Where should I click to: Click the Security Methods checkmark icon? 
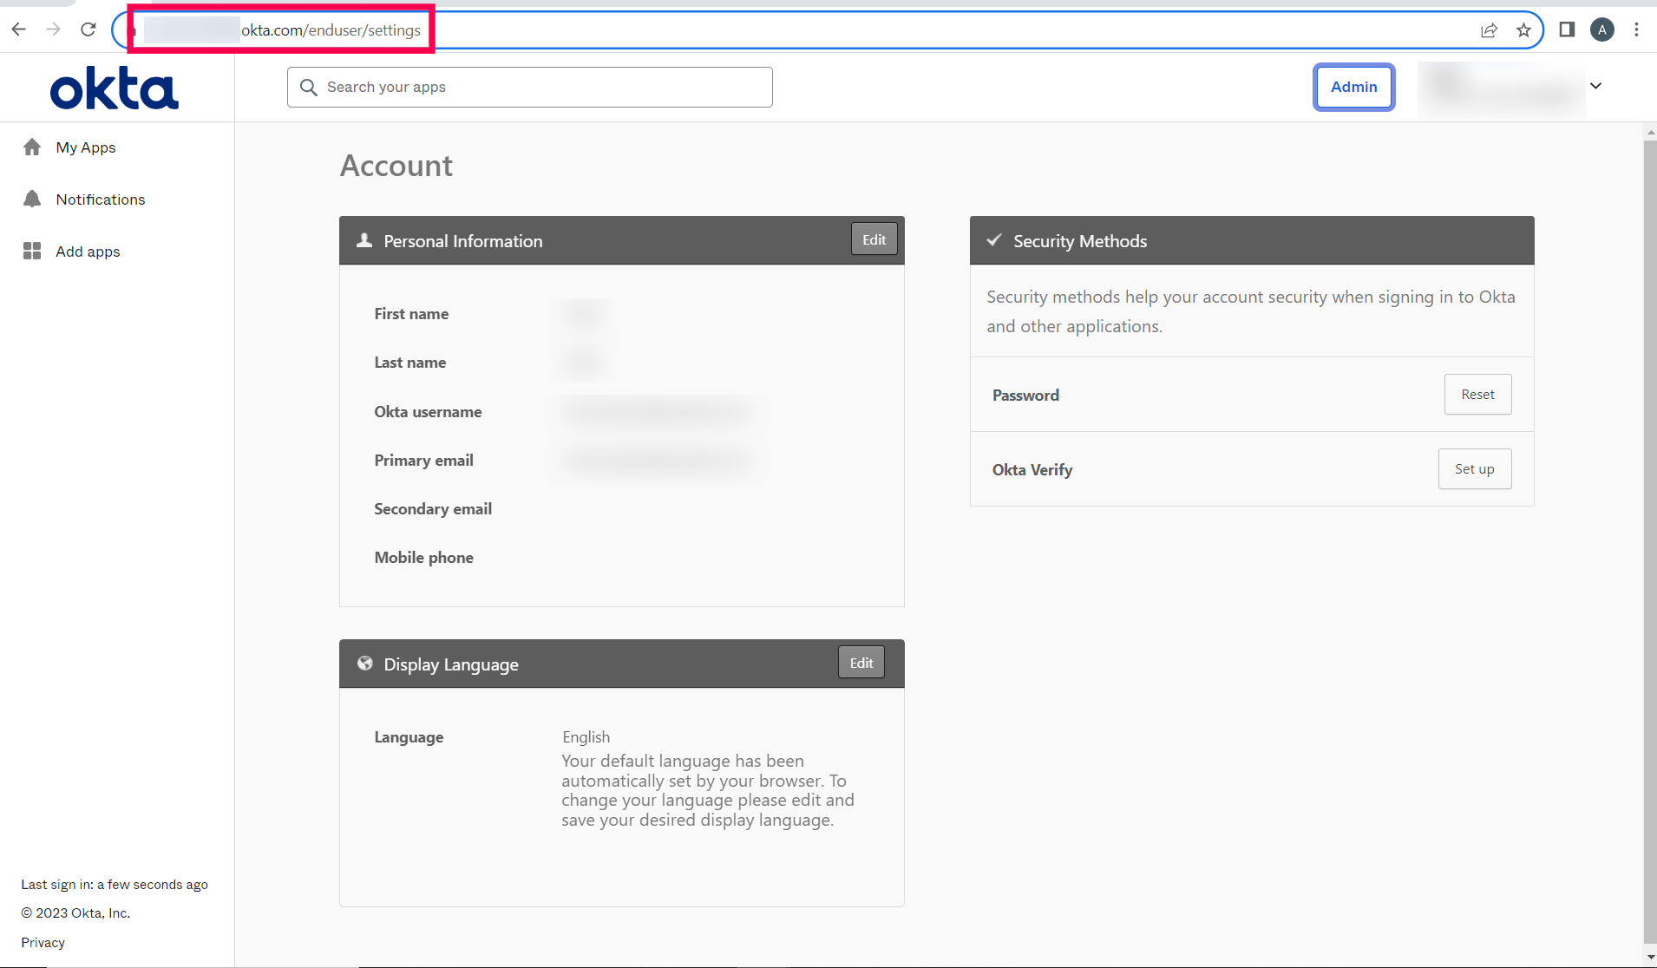click(x=994, y=240)
